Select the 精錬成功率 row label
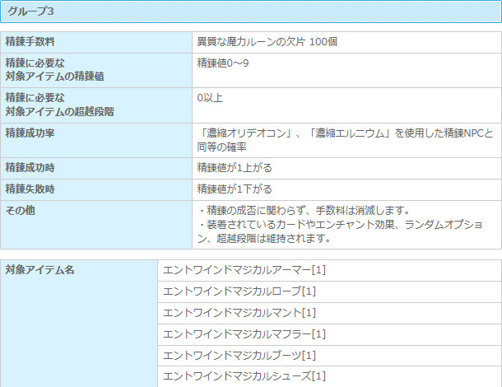The image size is (502, 387). coord(30,133)
